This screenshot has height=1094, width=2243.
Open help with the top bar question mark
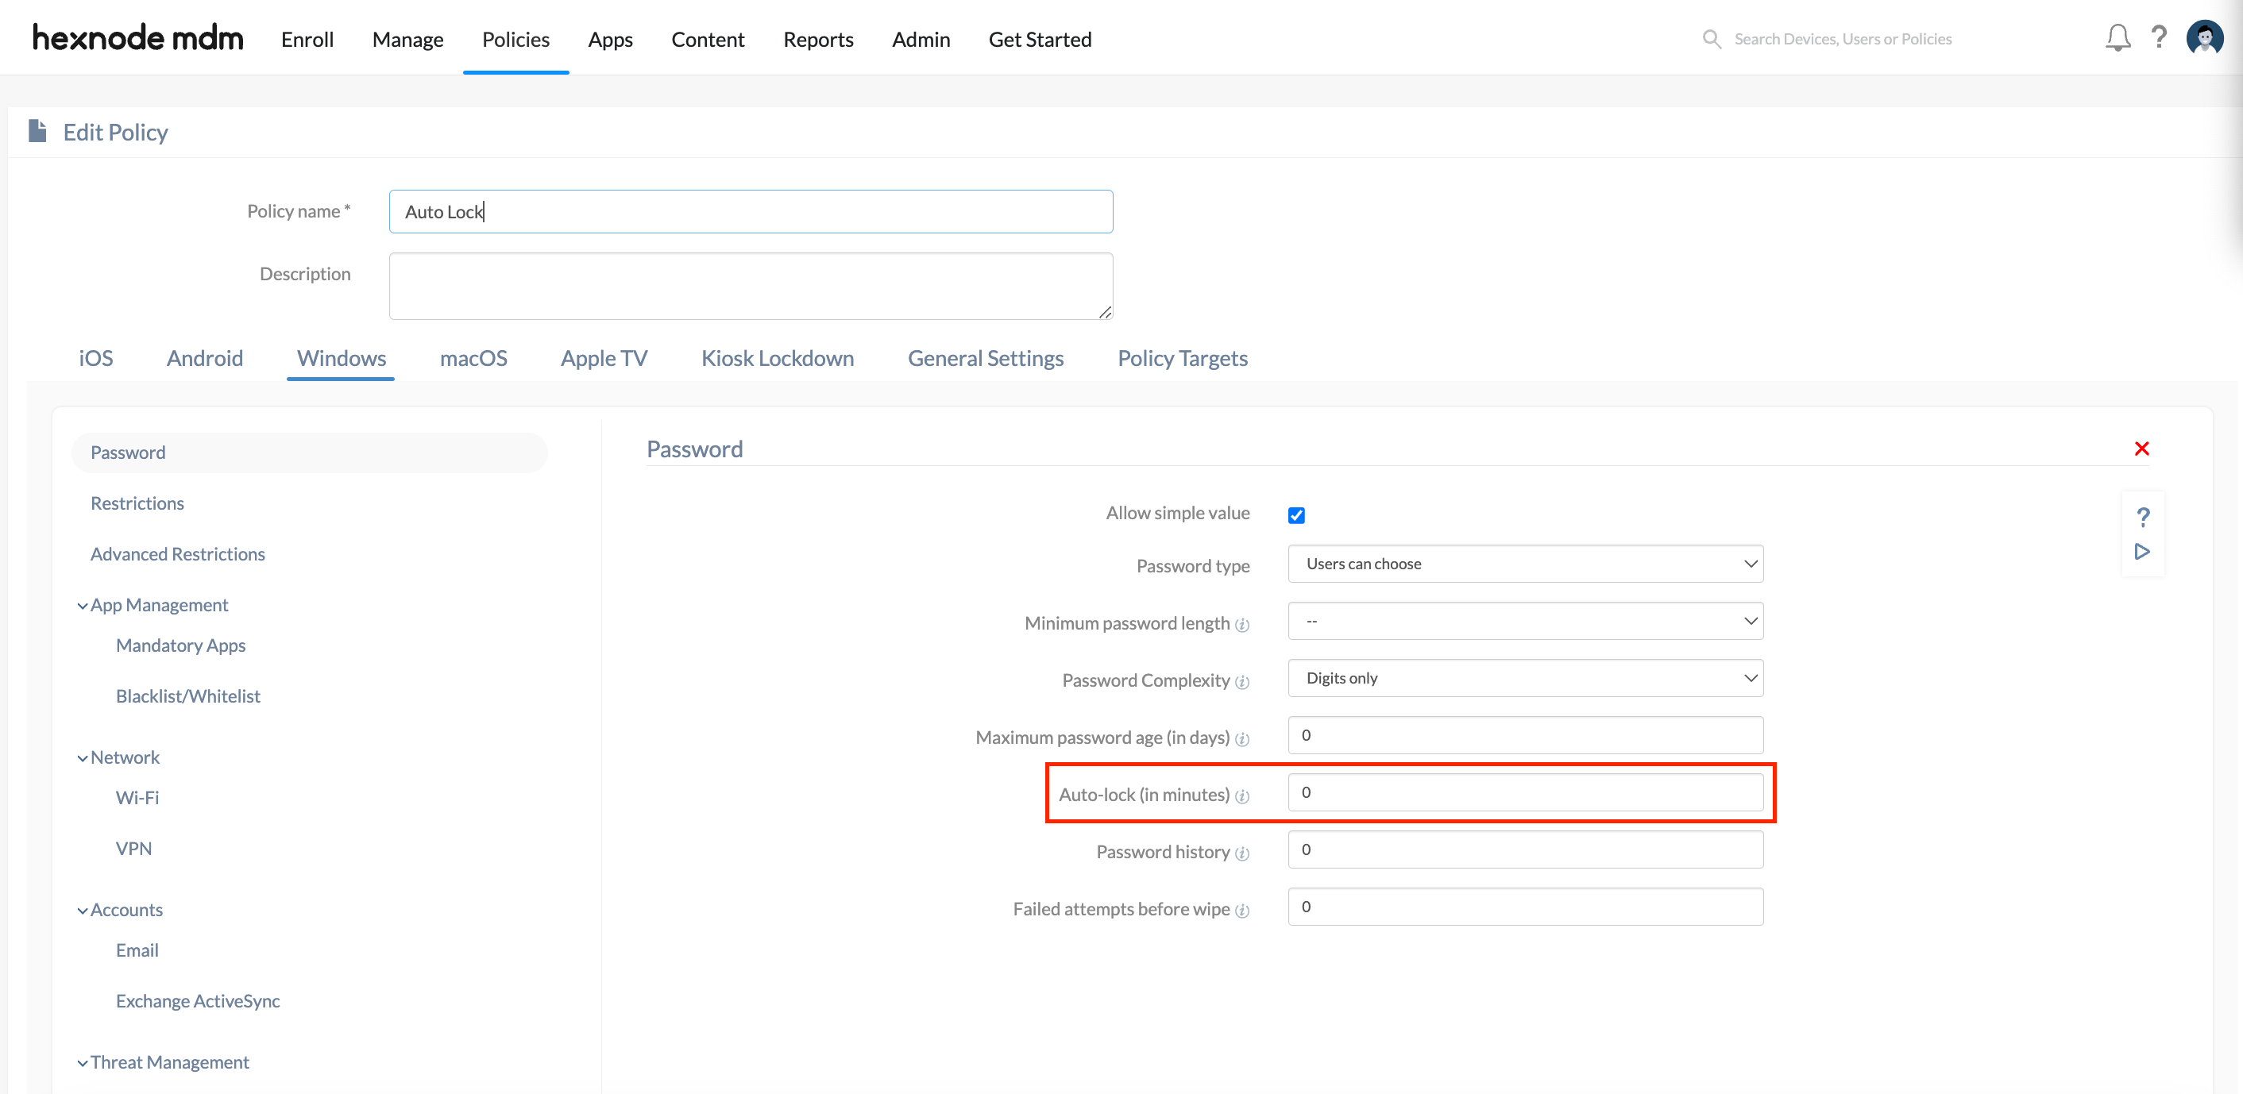[2160, 37]
